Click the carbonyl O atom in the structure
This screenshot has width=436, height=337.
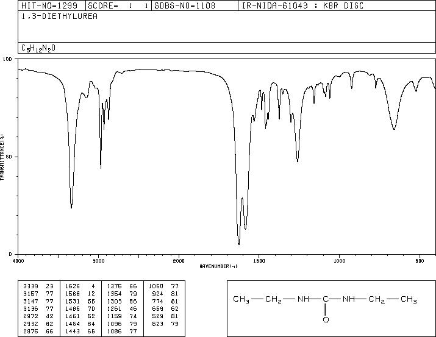click(326, 319)
